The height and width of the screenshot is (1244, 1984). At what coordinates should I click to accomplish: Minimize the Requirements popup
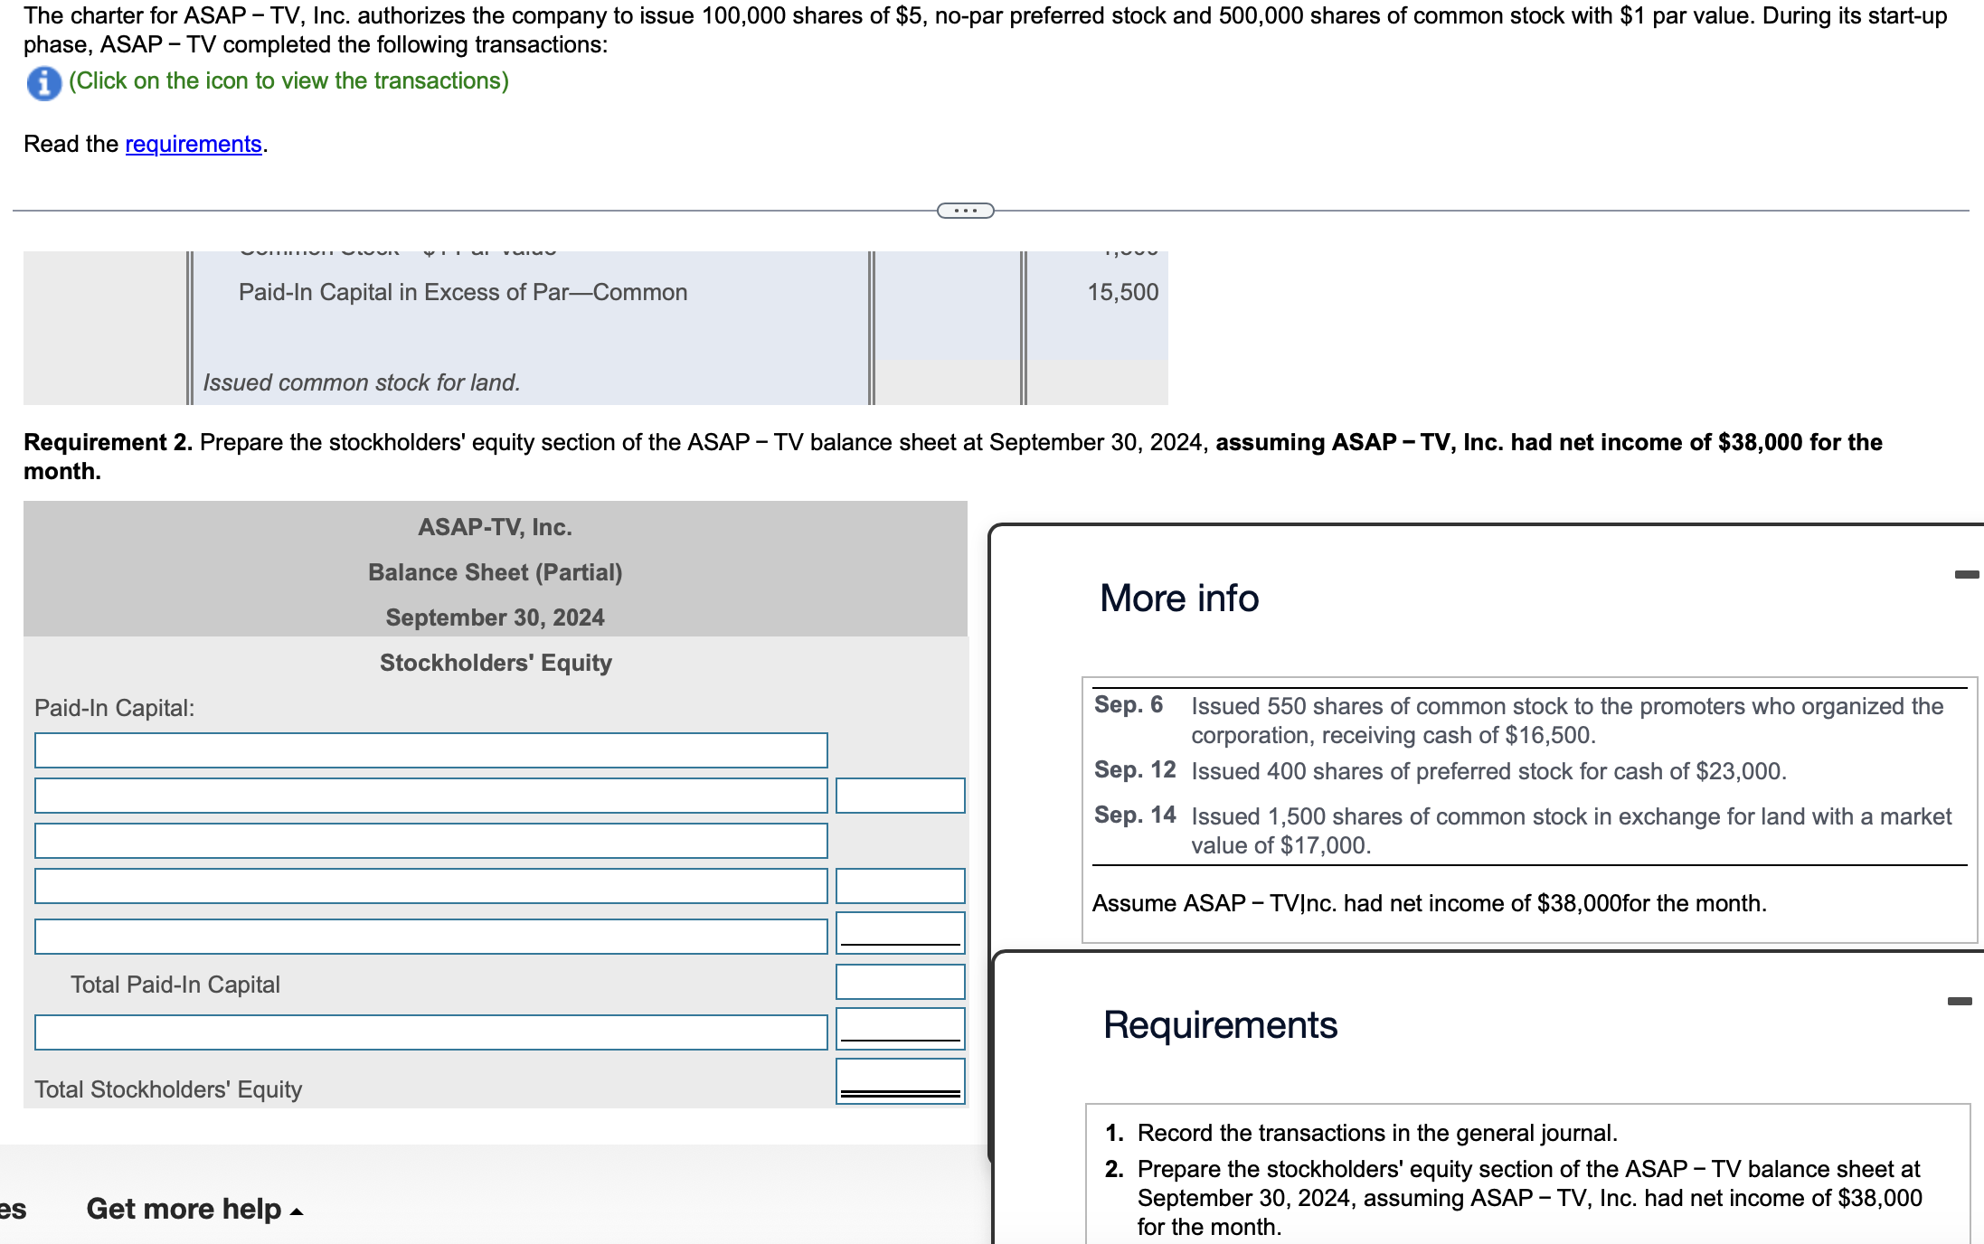coord(1959,1001)
